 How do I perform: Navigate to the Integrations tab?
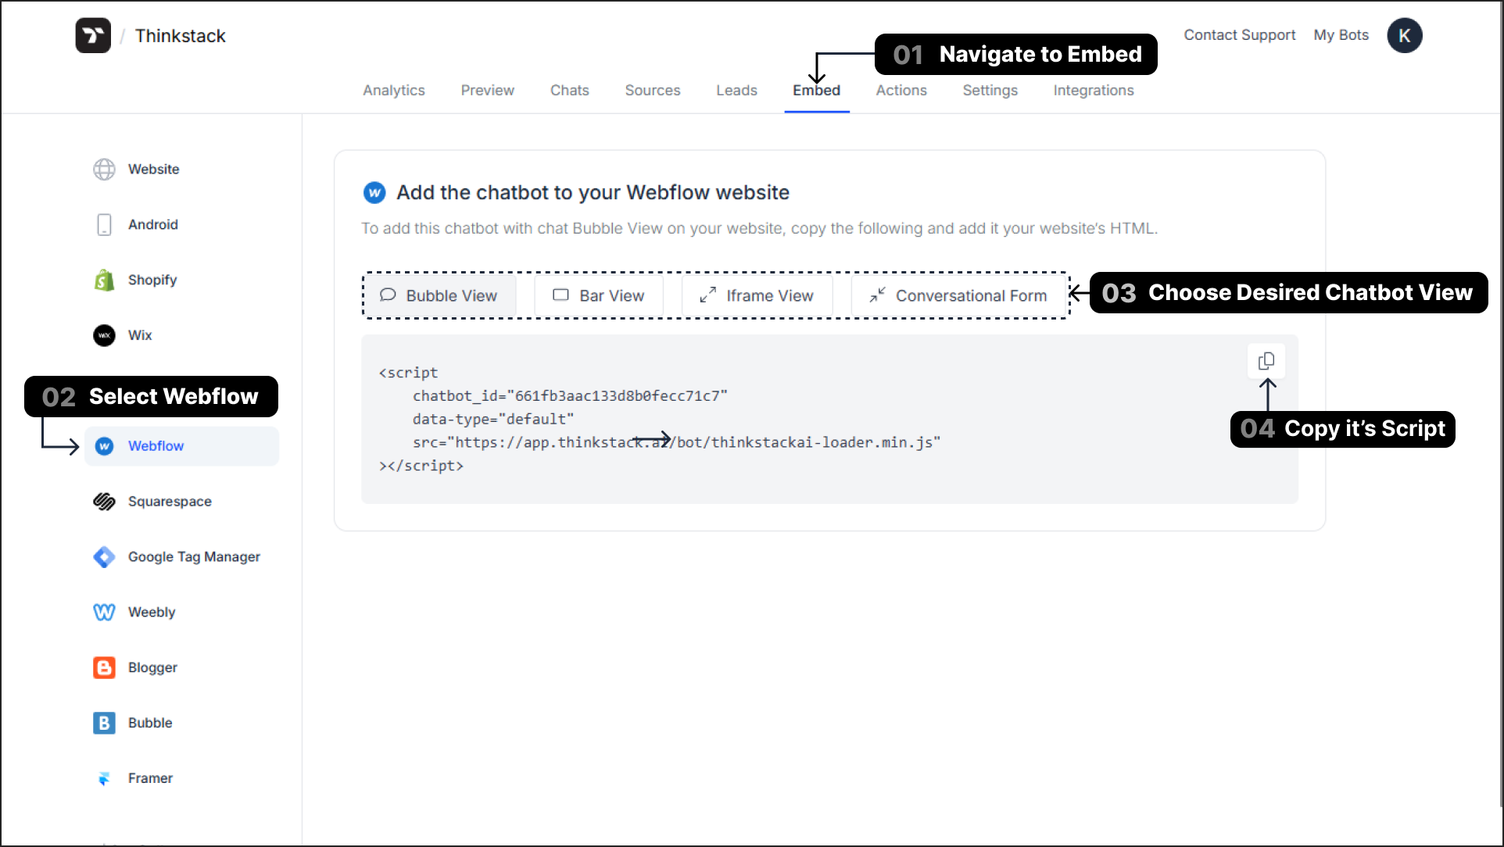pos(1094,90)
